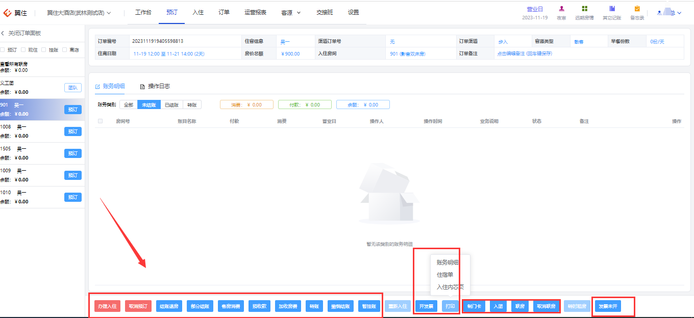Tick the table header select-all checkbox

101,121
